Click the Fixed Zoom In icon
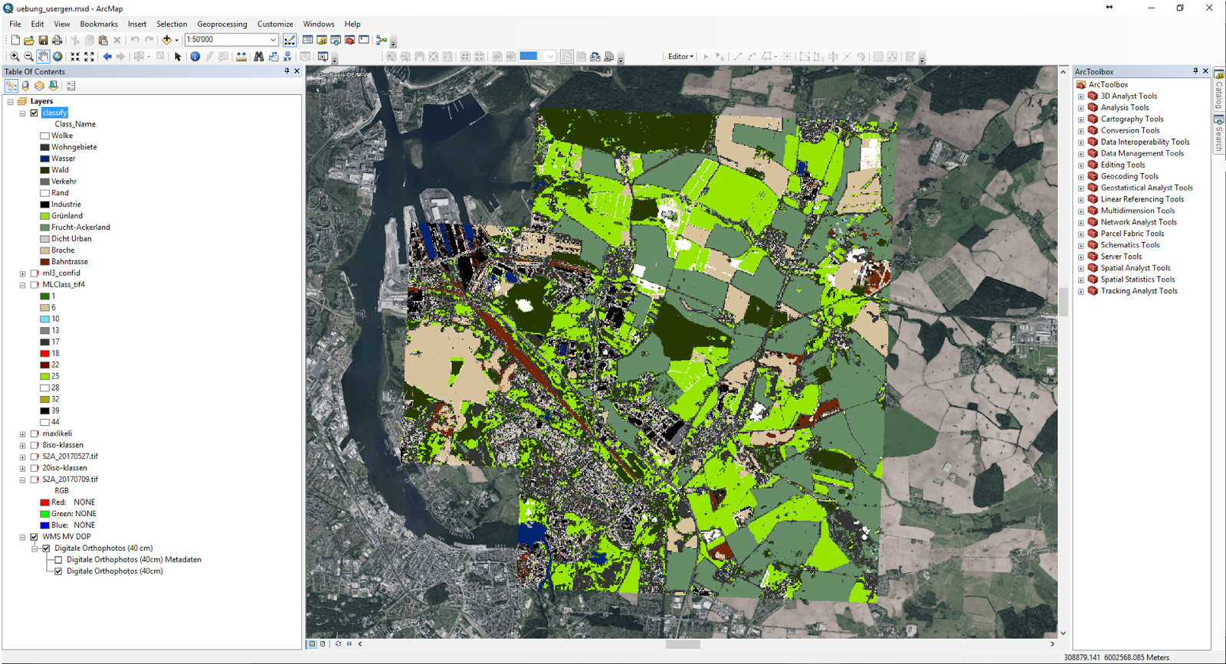Image resolution: width=1226 pixels, height=664 pixels. tap(75, 57)
